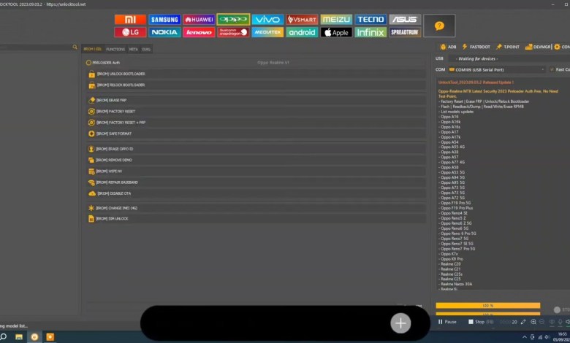
Task: Show hidden system tray icons
Action: (x=525, y=337)
